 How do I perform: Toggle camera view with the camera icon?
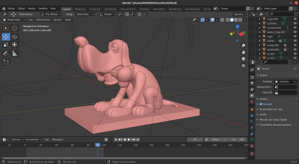point(243,59)
